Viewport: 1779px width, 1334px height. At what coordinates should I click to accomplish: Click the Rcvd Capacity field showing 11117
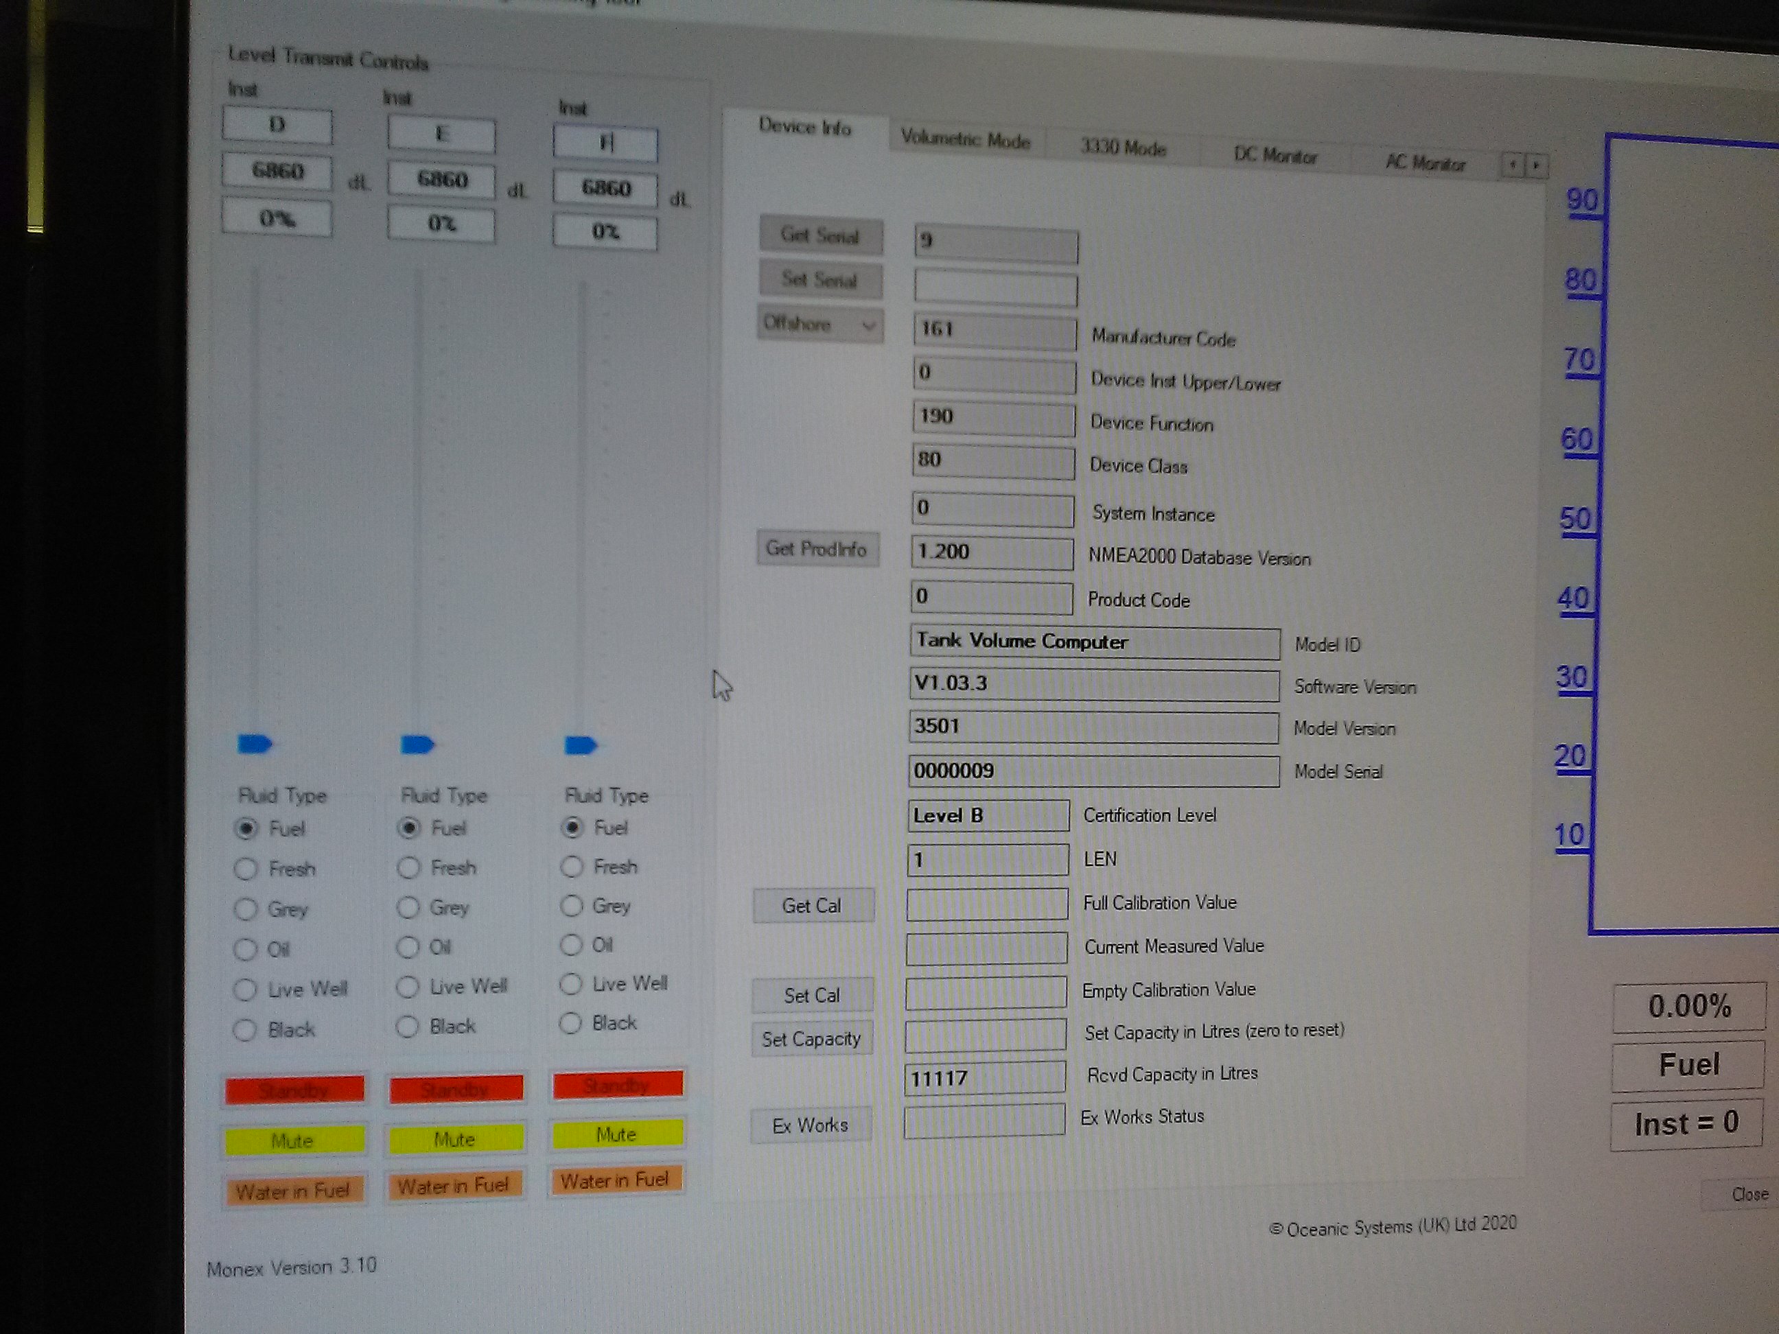[x=985, y=1077]
